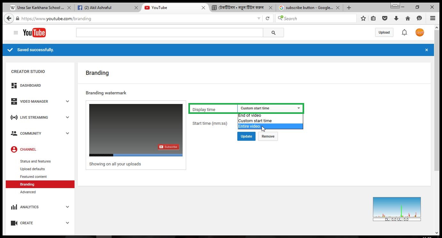Close the Urea Sar Karkhana School tab

[x=69, y=8]
